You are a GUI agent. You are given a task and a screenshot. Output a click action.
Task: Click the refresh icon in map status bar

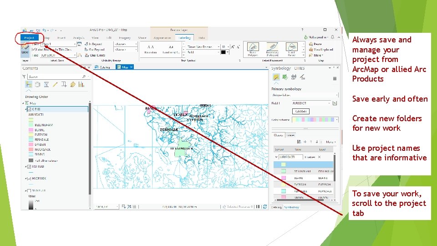pos(265,207)
